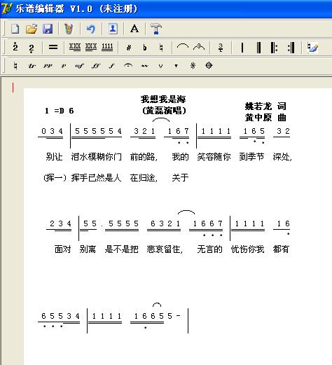Click the lyric 在归途,
332x365 pixels.
click(x=144, y=178)
